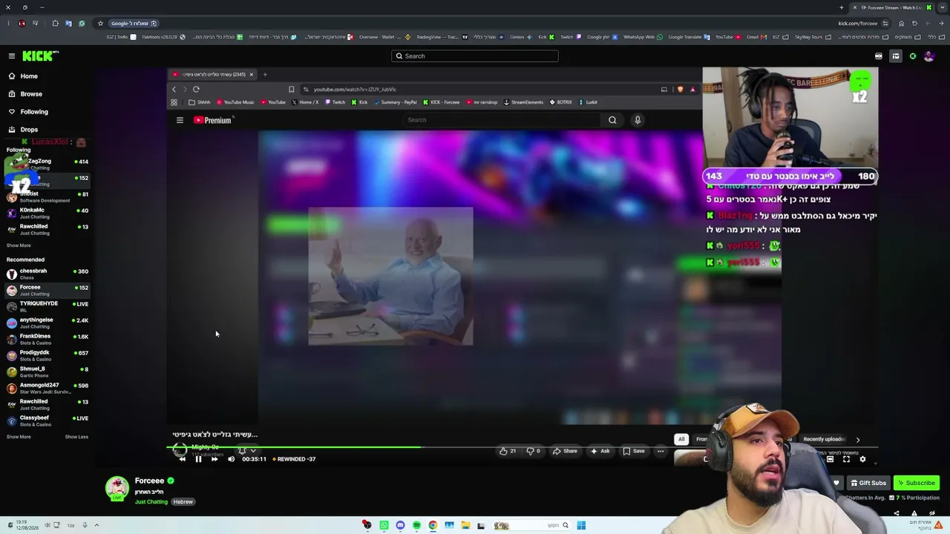Follow Forceee with the heart button
Screen dimensions: 950x534
[x=836, y=483]
